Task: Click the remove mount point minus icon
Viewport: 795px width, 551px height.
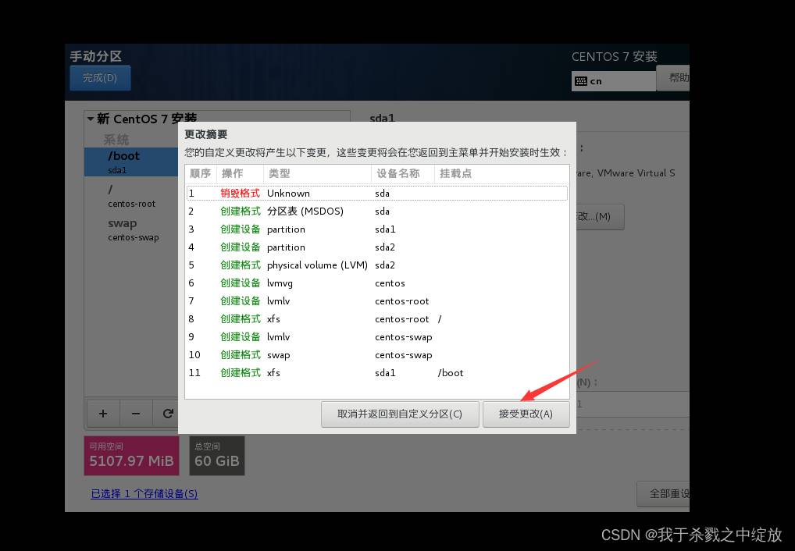Action: pyautogui.click(x=135, y=414)
